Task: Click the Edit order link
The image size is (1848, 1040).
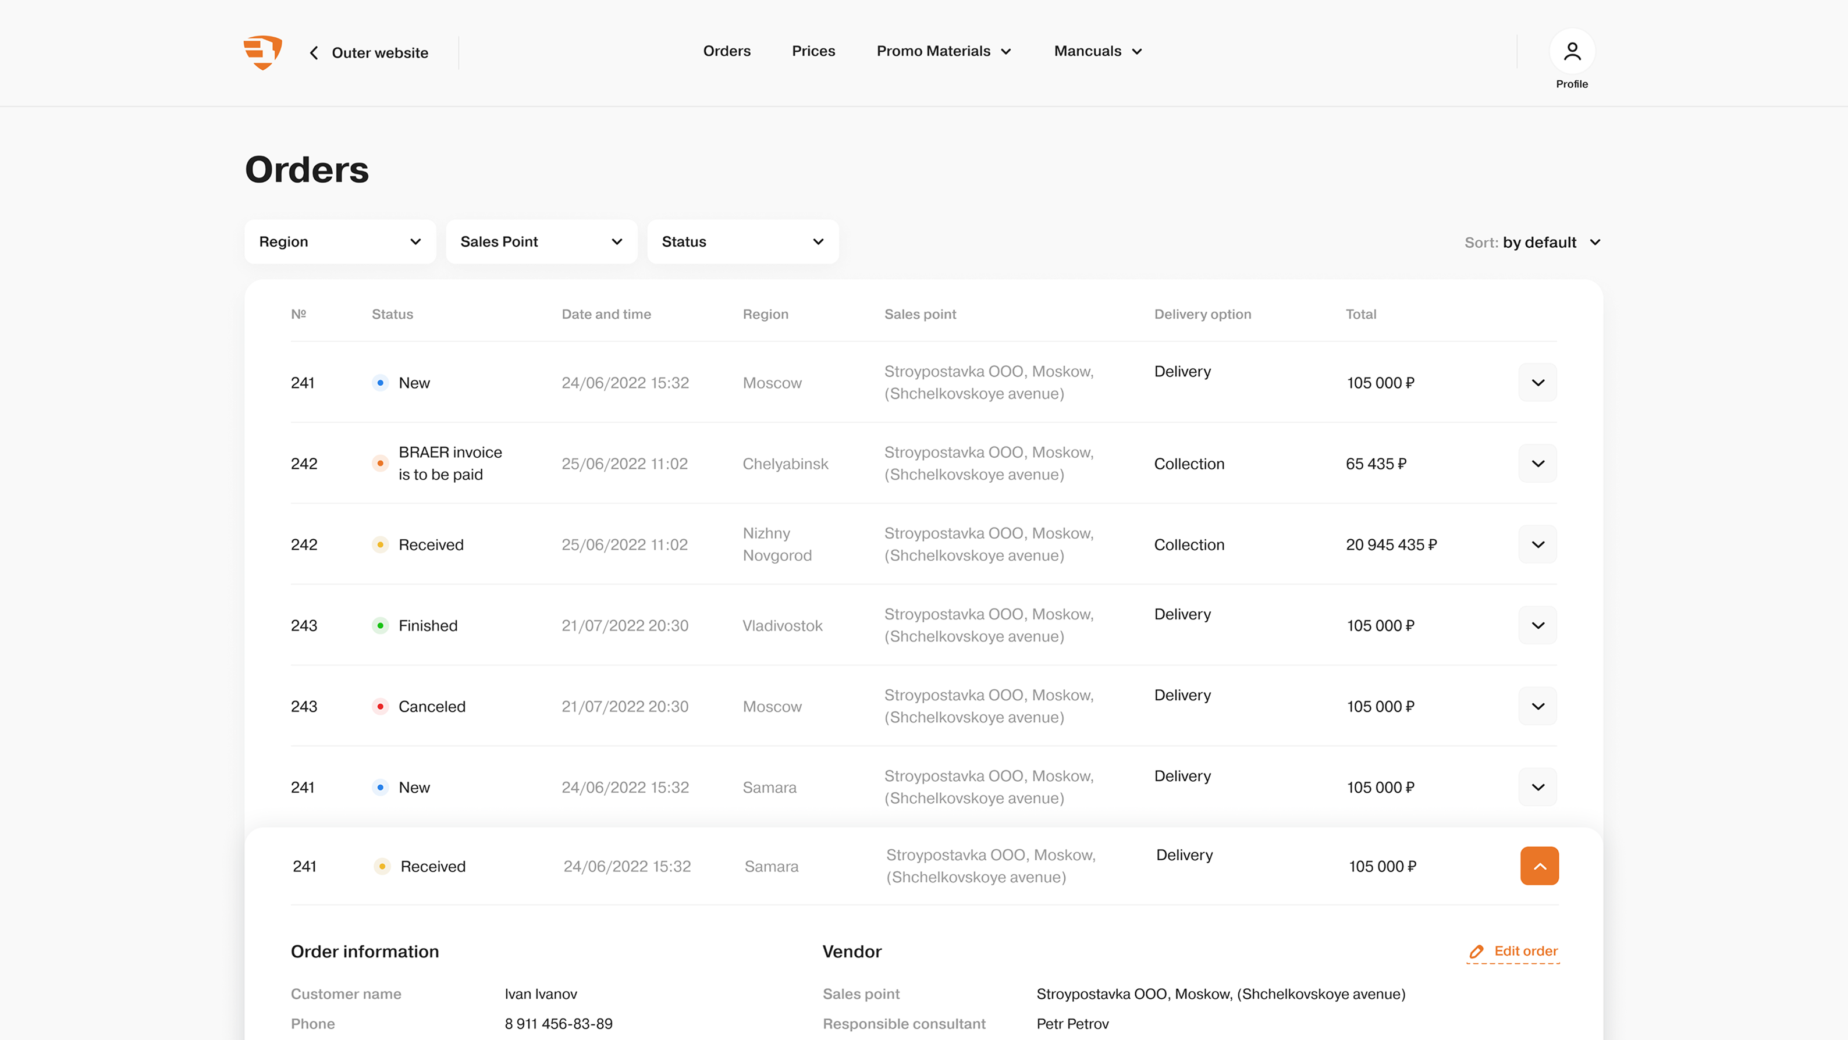Action: click(x=1525, y=951)
